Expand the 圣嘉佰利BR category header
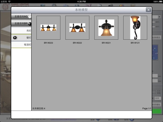 click(21, 23)
